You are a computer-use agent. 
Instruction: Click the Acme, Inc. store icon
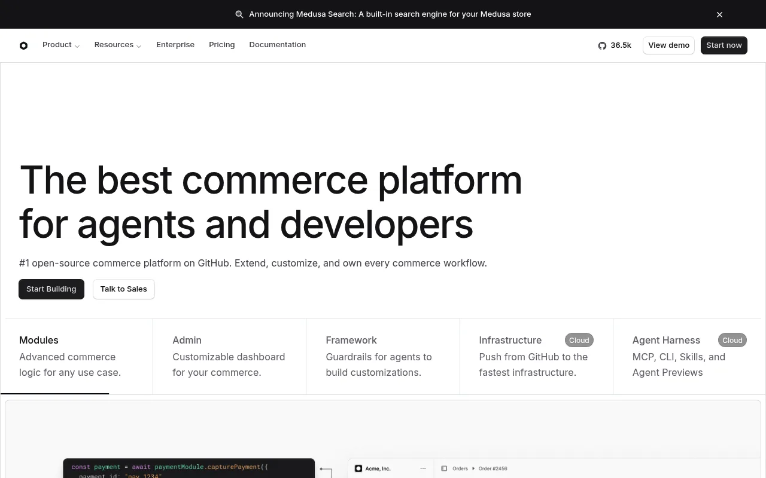pyautogui.click(x=358, y=468)
